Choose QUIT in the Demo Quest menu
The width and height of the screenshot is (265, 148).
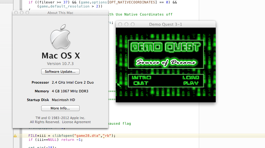141,83
